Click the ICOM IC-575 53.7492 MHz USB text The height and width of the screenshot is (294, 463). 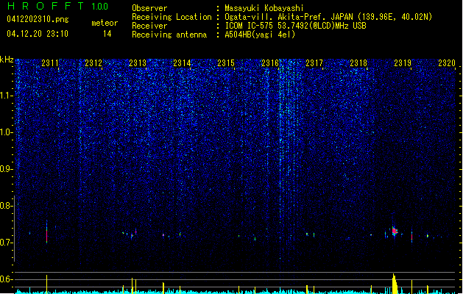coord(295,26)
